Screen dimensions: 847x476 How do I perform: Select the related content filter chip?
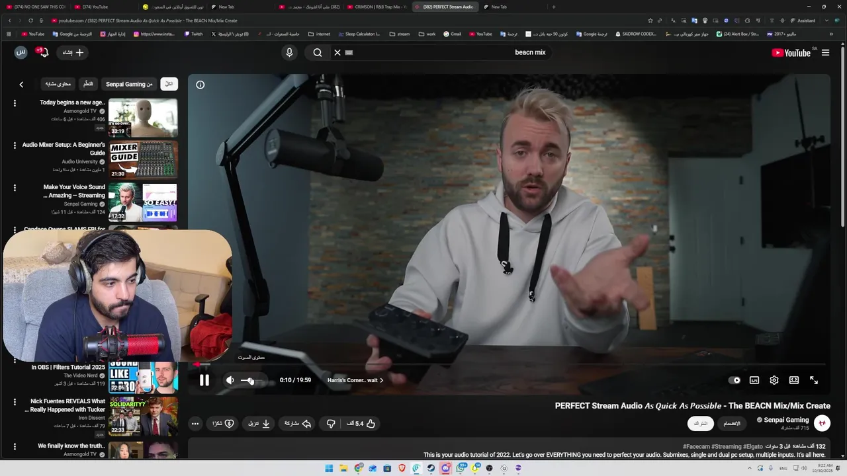point(58,84)
